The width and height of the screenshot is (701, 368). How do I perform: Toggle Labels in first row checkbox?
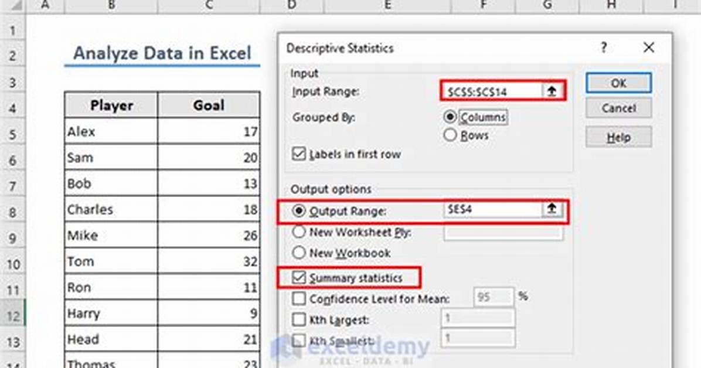click(299, 154)
